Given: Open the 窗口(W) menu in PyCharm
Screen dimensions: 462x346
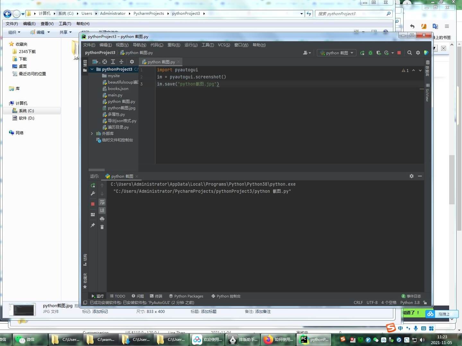Looking at the screenshot, I should (241, 45).
